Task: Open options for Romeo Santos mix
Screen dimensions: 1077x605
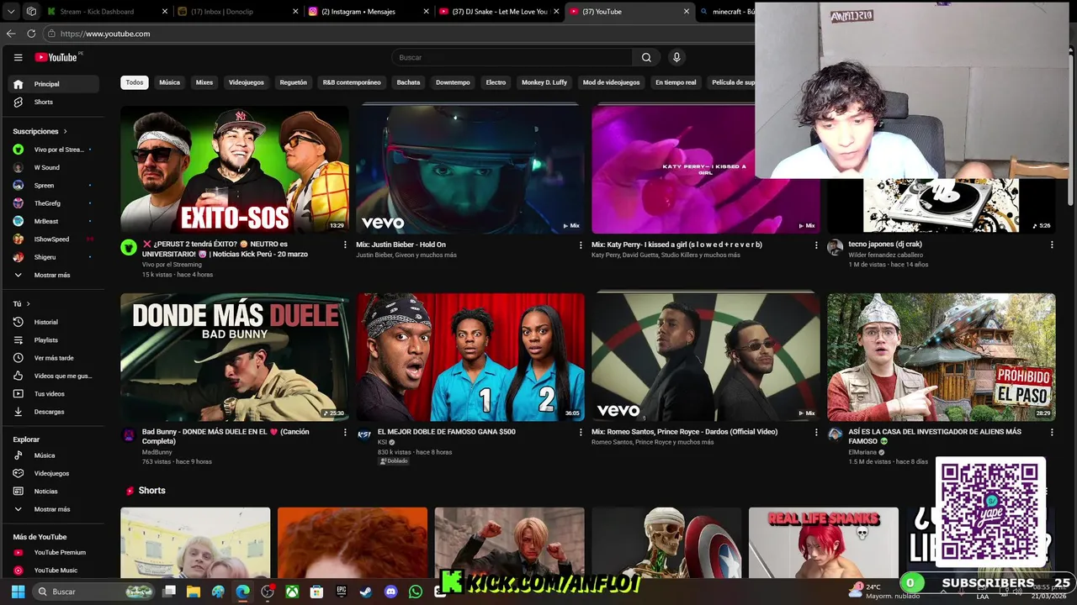Action: coord(815,432)
